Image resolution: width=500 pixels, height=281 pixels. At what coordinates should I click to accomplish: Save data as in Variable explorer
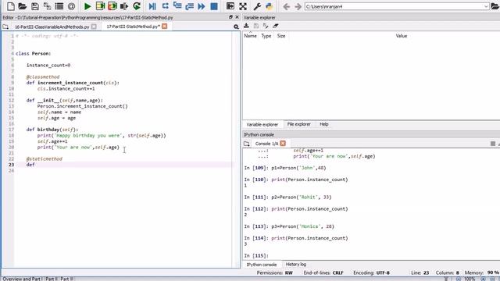[266, 26]
